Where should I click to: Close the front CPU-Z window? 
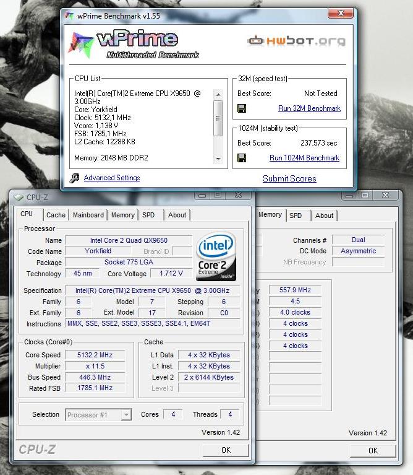tap(239, 195)
